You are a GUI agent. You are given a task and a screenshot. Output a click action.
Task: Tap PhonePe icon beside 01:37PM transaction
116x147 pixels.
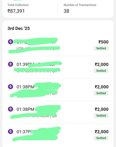click(11, 131)
